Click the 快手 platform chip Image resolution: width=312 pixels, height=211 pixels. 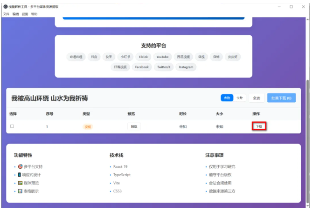109,57
